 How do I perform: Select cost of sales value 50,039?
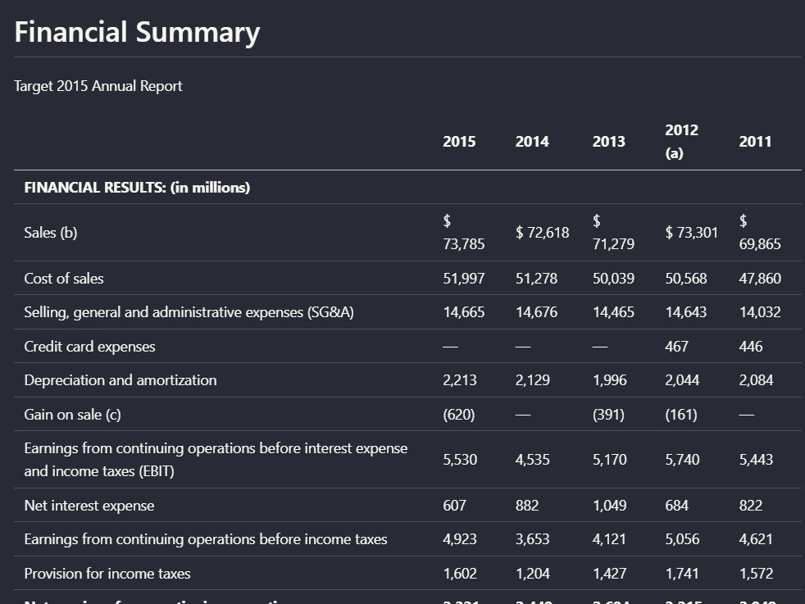613,278
